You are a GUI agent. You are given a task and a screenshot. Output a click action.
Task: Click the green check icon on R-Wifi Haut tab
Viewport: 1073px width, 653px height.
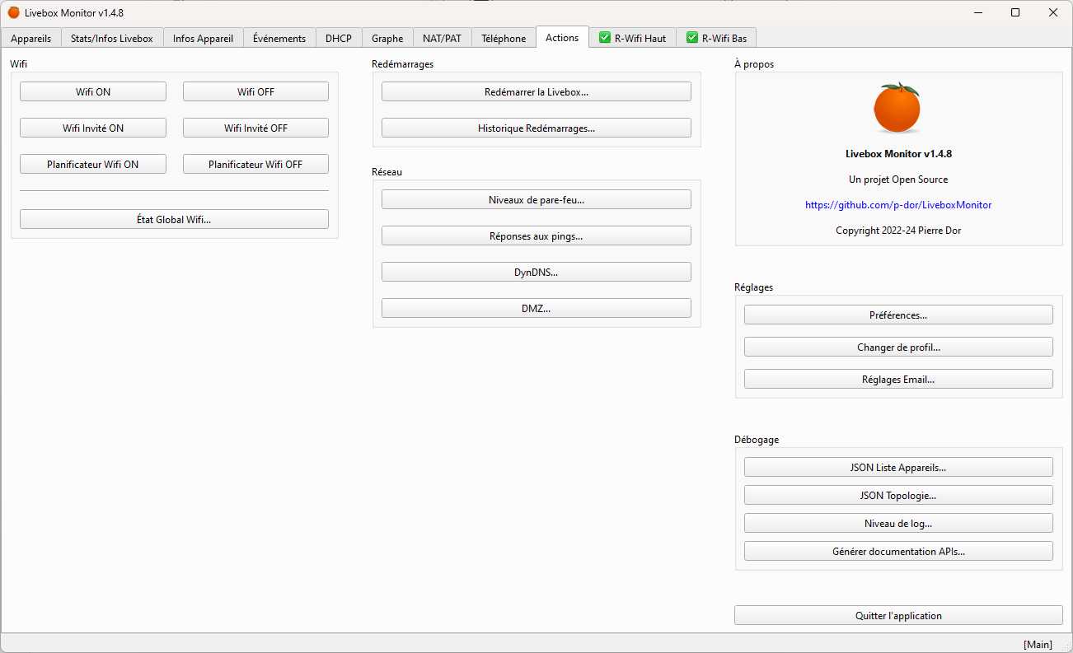(605, 38)
